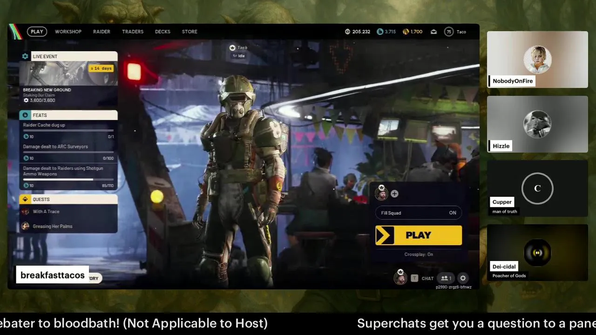Screen dimensions: 596x335
Task: Click the Poacher of Gods caption
Action: (509, 276)
